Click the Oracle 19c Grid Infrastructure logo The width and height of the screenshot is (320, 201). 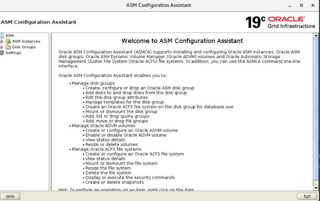pos(280,22)
